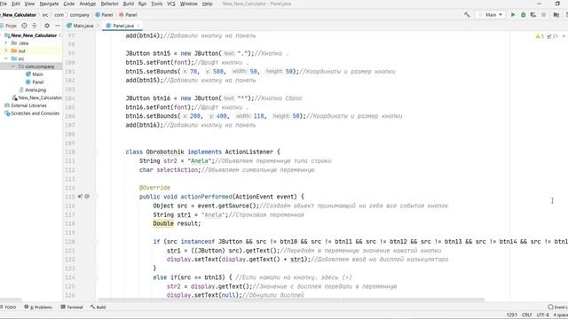Open the Run menu

click(x=142, y=4)
